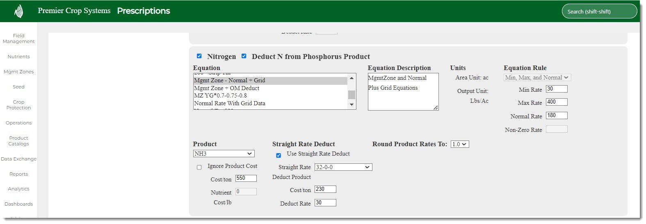Open Round Product Rates To dropdown

[x=459, y=144]
